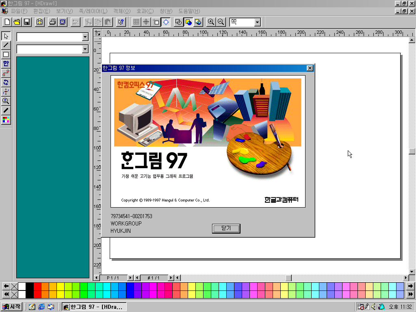
Task: Zoom in with the plus magnifier toolbar icon
Action: coord(211,22)
